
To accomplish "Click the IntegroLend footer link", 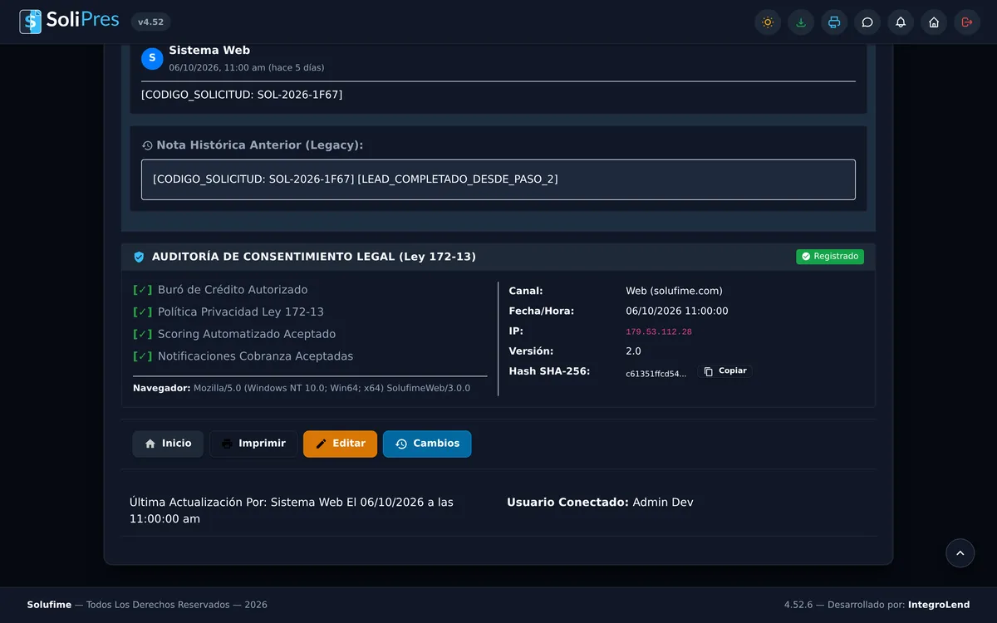I will point(939,605).
